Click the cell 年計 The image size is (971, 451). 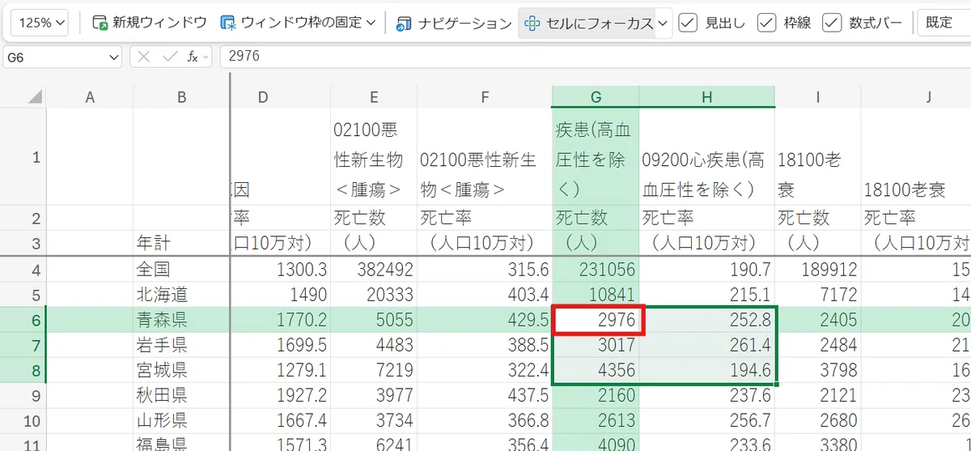(181, 242)
